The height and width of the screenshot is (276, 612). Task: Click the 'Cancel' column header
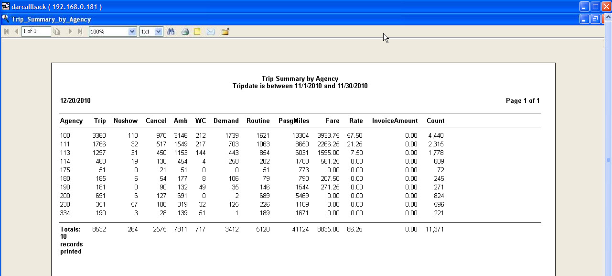point(156,121)
